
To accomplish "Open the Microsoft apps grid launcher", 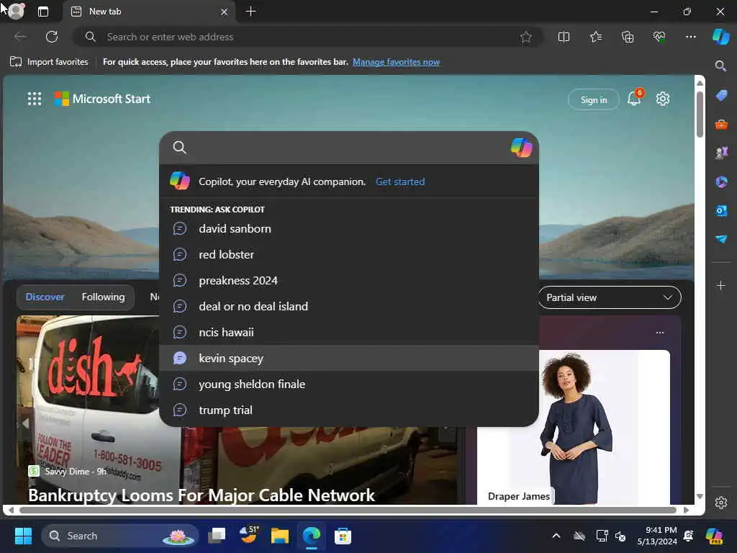I will pyautogui.click(x=35, y=99).
